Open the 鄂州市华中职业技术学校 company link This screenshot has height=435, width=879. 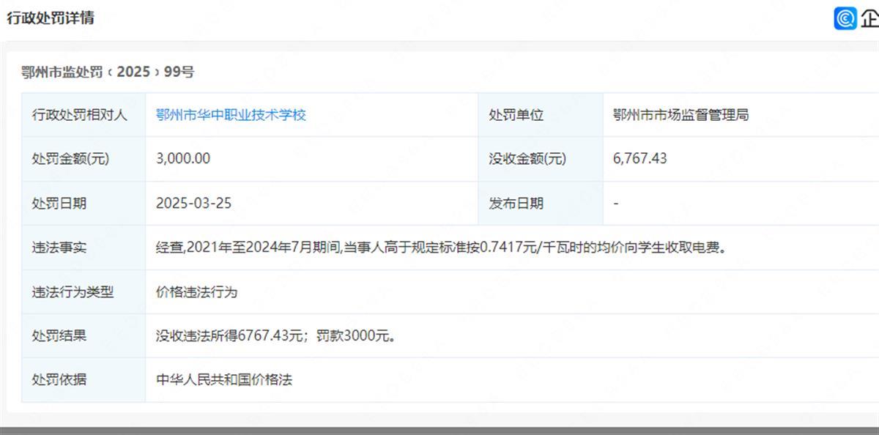[231, 115]
